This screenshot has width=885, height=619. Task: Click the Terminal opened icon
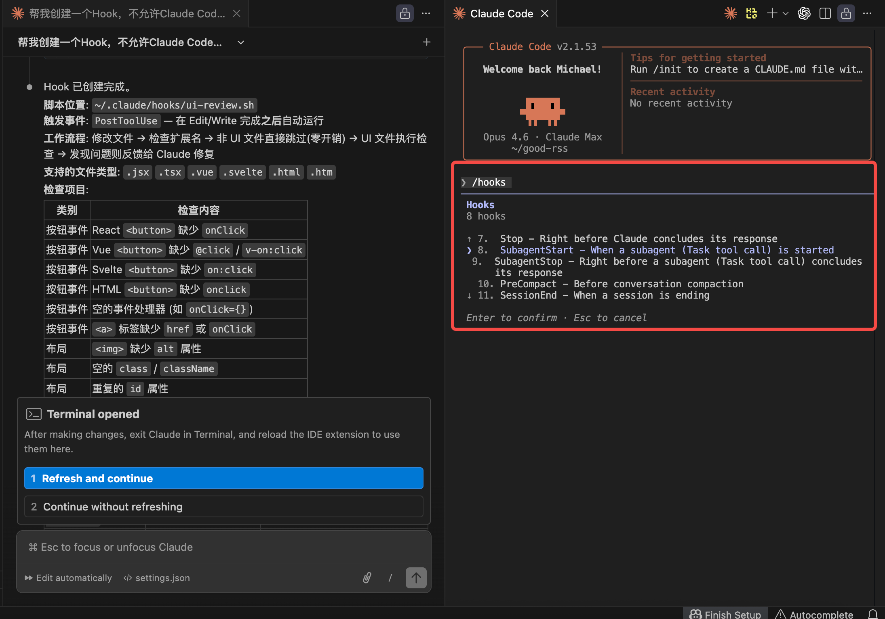click(x=34, y=414)
